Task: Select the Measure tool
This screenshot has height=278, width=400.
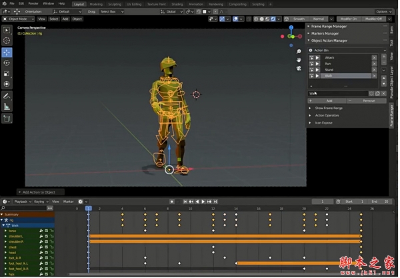Action: click(x=7, y=106)
